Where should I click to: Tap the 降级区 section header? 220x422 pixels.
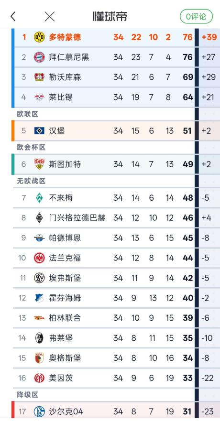point(28,395)
